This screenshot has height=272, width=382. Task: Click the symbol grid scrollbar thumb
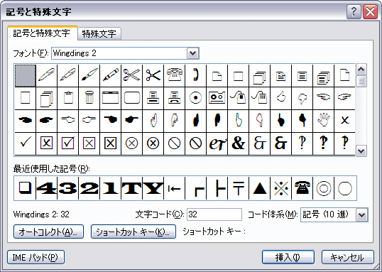click(361, 81)
